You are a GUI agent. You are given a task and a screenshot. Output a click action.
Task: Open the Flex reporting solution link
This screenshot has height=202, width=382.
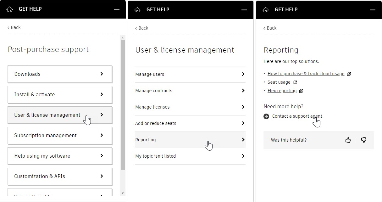click(282, 91)
